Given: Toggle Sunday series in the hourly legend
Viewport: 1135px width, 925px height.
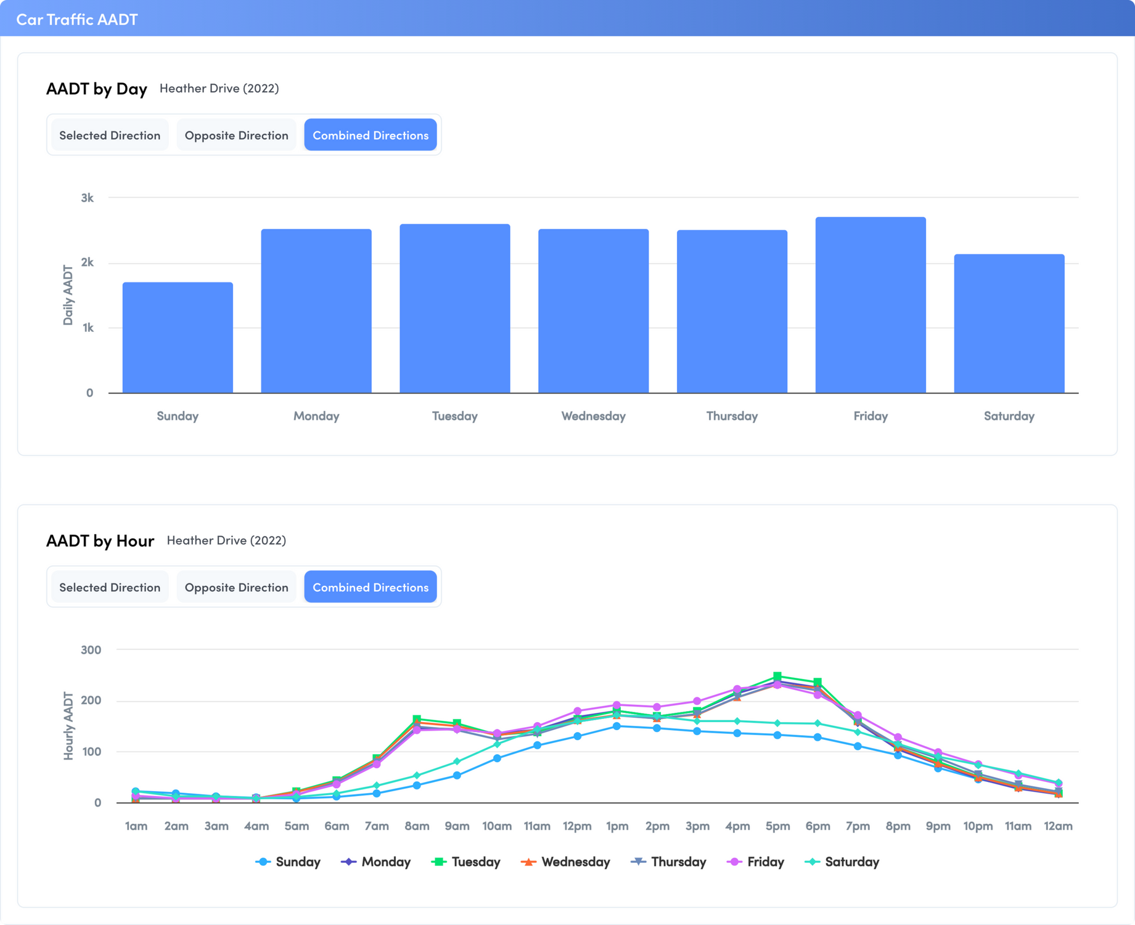Looking at the screenshot, I should pyautogui.click(x=288, y=861).
